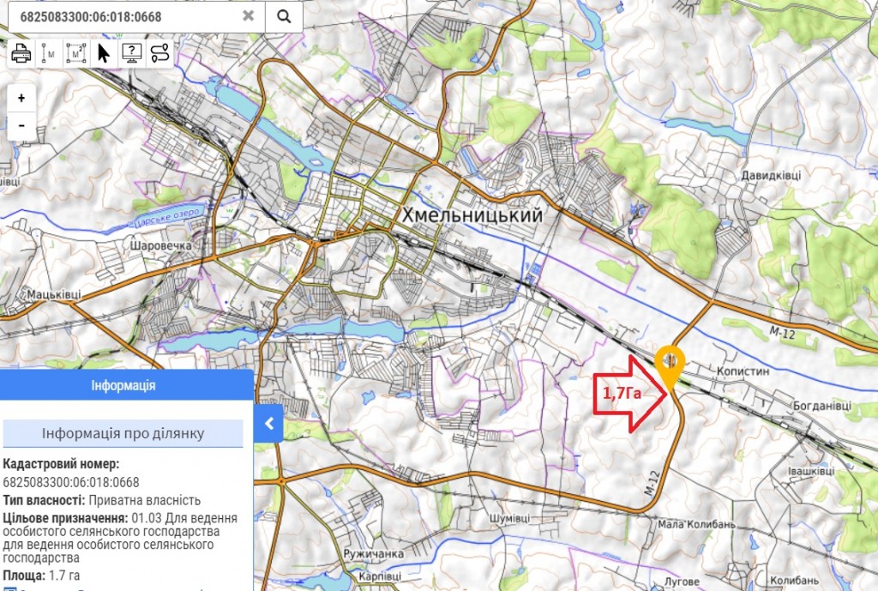This screenshot has width=878, height=591.
Task: Zoom in on the map
Action: pos(21,98)
